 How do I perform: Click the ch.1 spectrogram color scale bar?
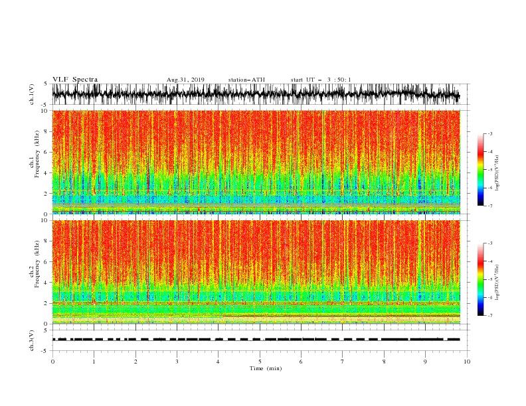(481, 170)
